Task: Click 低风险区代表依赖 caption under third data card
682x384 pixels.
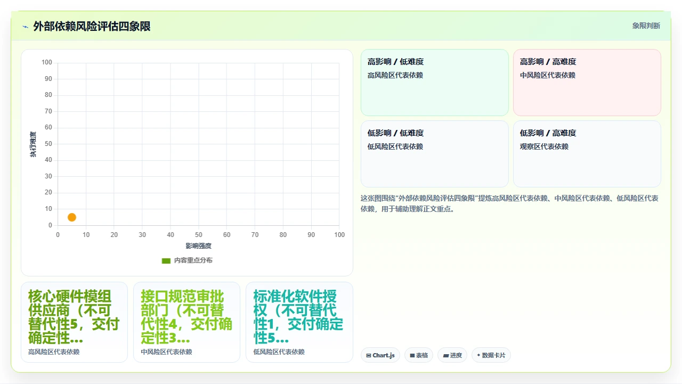Action: click(x=279, y=352)
